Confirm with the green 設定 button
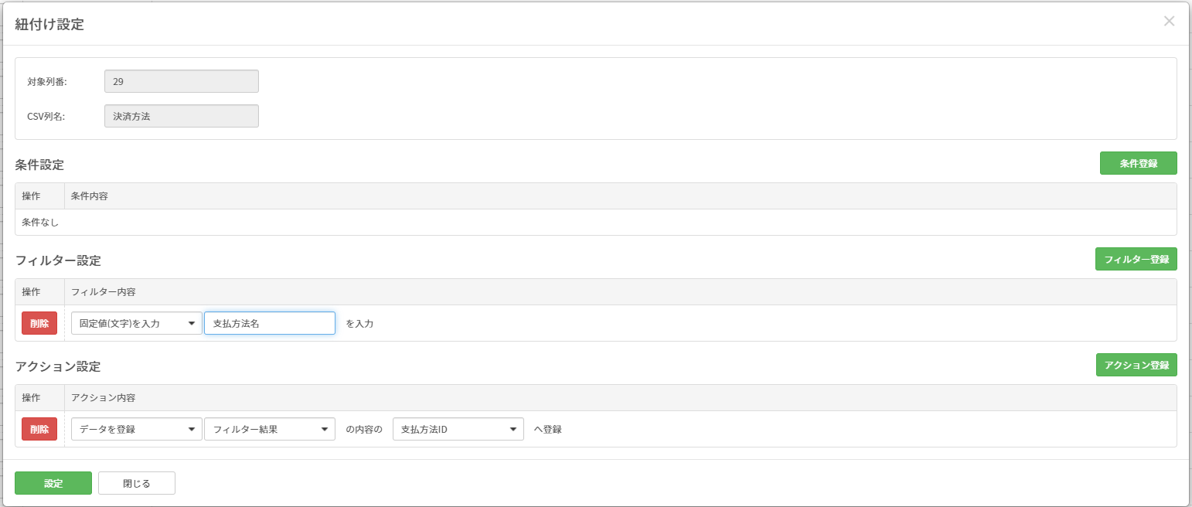The image size is (1192, 507). click(x=53, y=483)
